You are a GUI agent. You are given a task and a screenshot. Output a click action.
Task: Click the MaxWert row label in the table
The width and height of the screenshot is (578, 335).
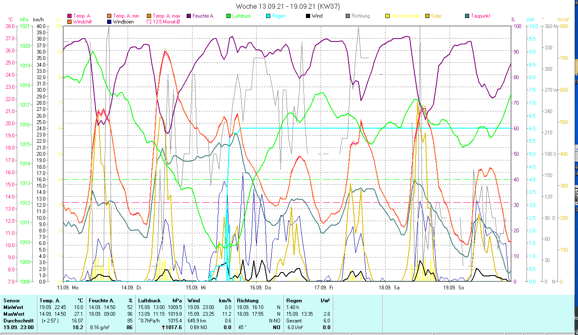click(x=14, y=314)
